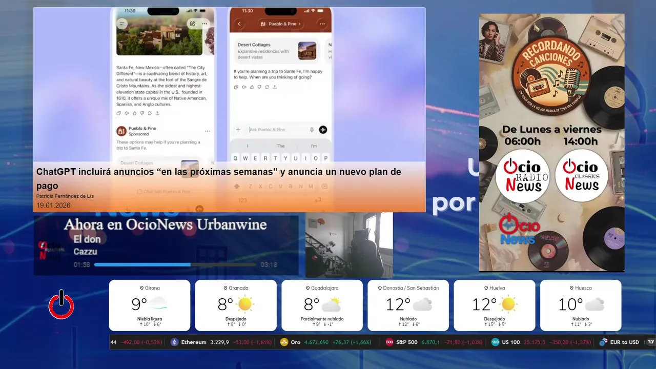Click the teal US 100 badge icon
Viewport: 656px width, 369px height.
point(495,342)
